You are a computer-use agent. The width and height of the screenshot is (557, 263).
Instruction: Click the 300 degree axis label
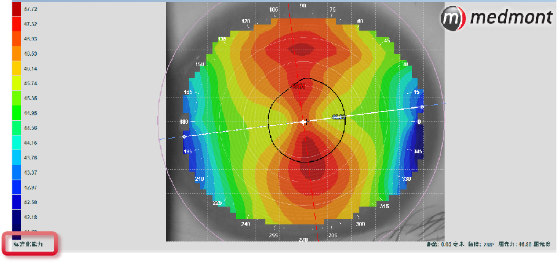pos(360,224)
